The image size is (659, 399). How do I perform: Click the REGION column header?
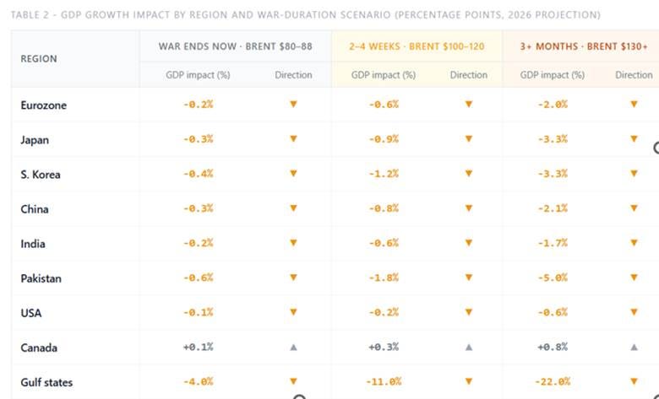tap(39, 59)
